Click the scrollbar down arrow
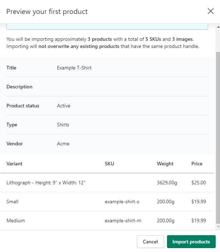 [x=217, y=227]
